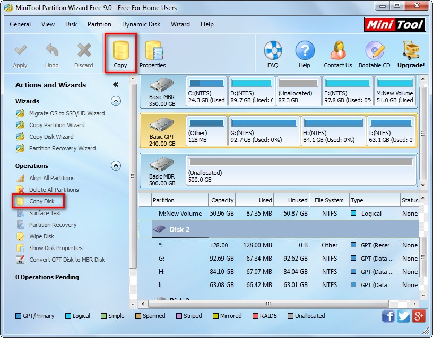Screen dimensions: 433x338
Task: Collapse the Wizards section
Action: pos(116,101)
